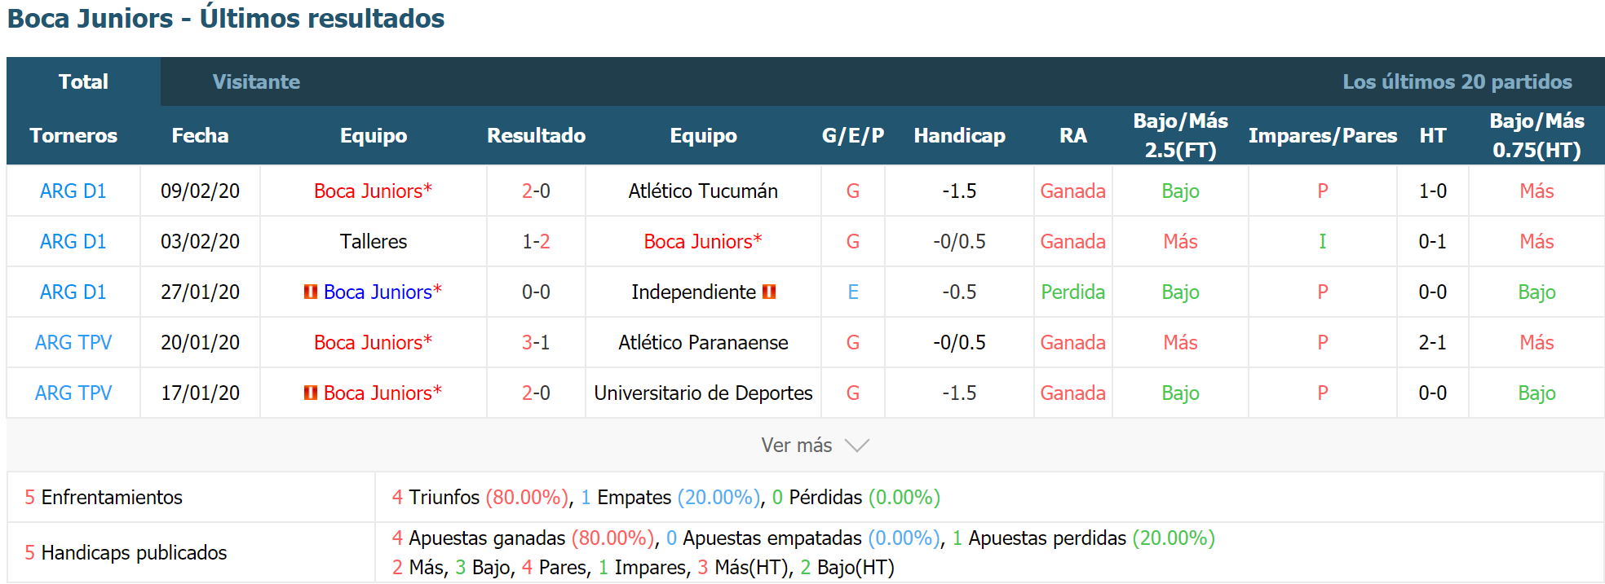Open ARG TPV link for 20/01/20 match

click(x=73, y=342)
